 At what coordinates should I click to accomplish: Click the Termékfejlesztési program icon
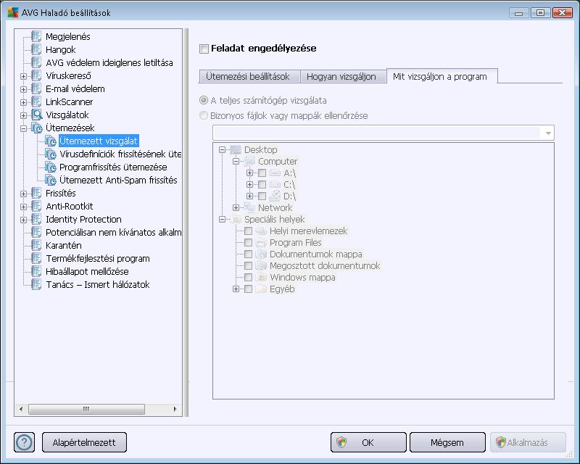(36, 258)
